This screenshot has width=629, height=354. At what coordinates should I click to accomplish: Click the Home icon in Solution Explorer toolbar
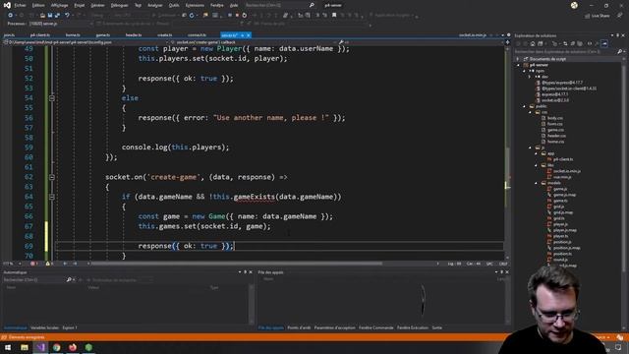click(533, 43)
